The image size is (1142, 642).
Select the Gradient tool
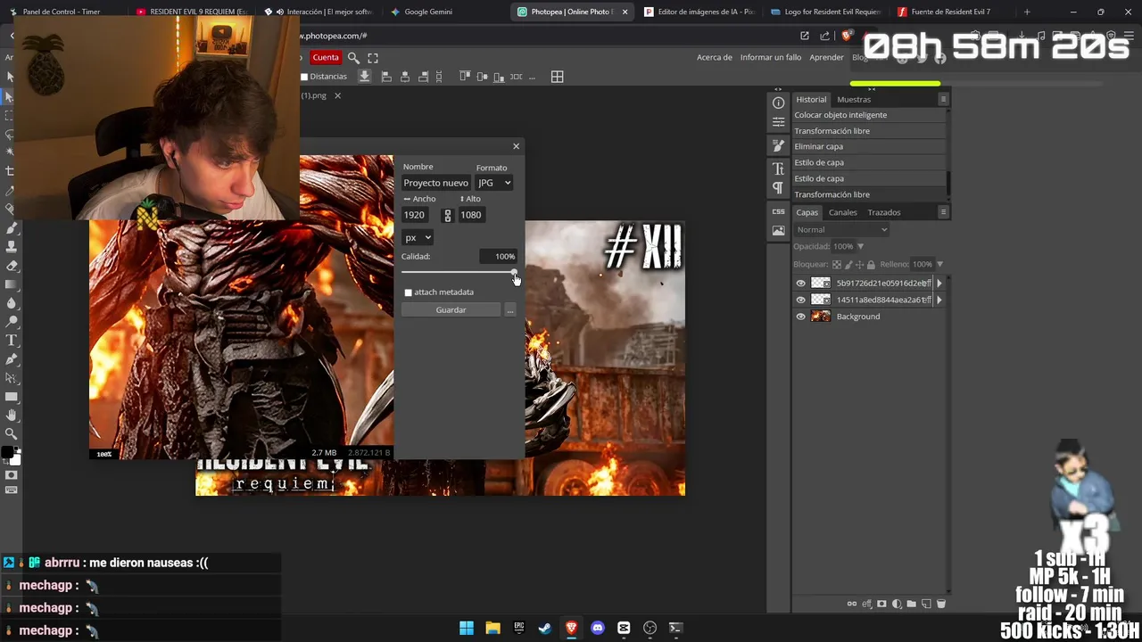[x=12, y=284]
